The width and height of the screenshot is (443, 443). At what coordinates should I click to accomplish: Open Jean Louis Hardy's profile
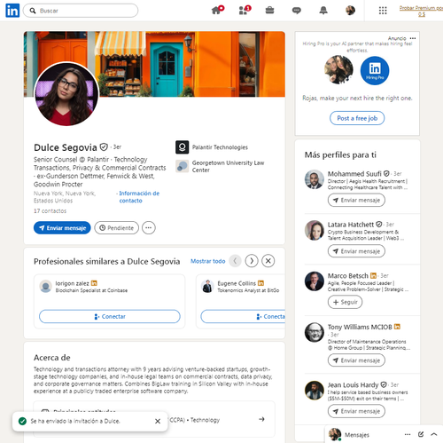[353, 385]
